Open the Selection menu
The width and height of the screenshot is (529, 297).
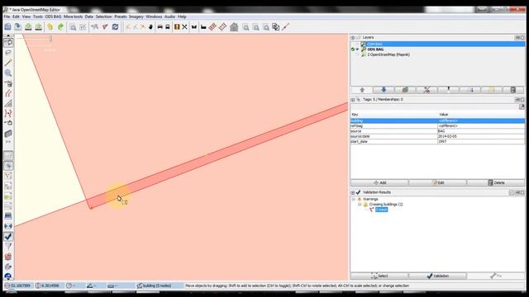tap(103, 16)
